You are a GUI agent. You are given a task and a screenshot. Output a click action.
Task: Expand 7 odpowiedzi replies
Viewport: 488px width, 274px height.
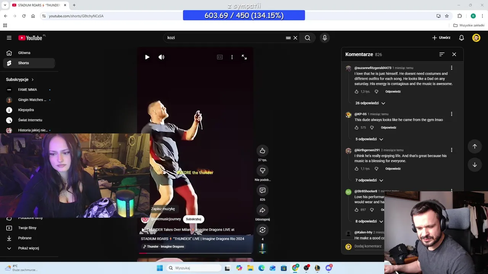pyautogui.click(x=369, y=180)
